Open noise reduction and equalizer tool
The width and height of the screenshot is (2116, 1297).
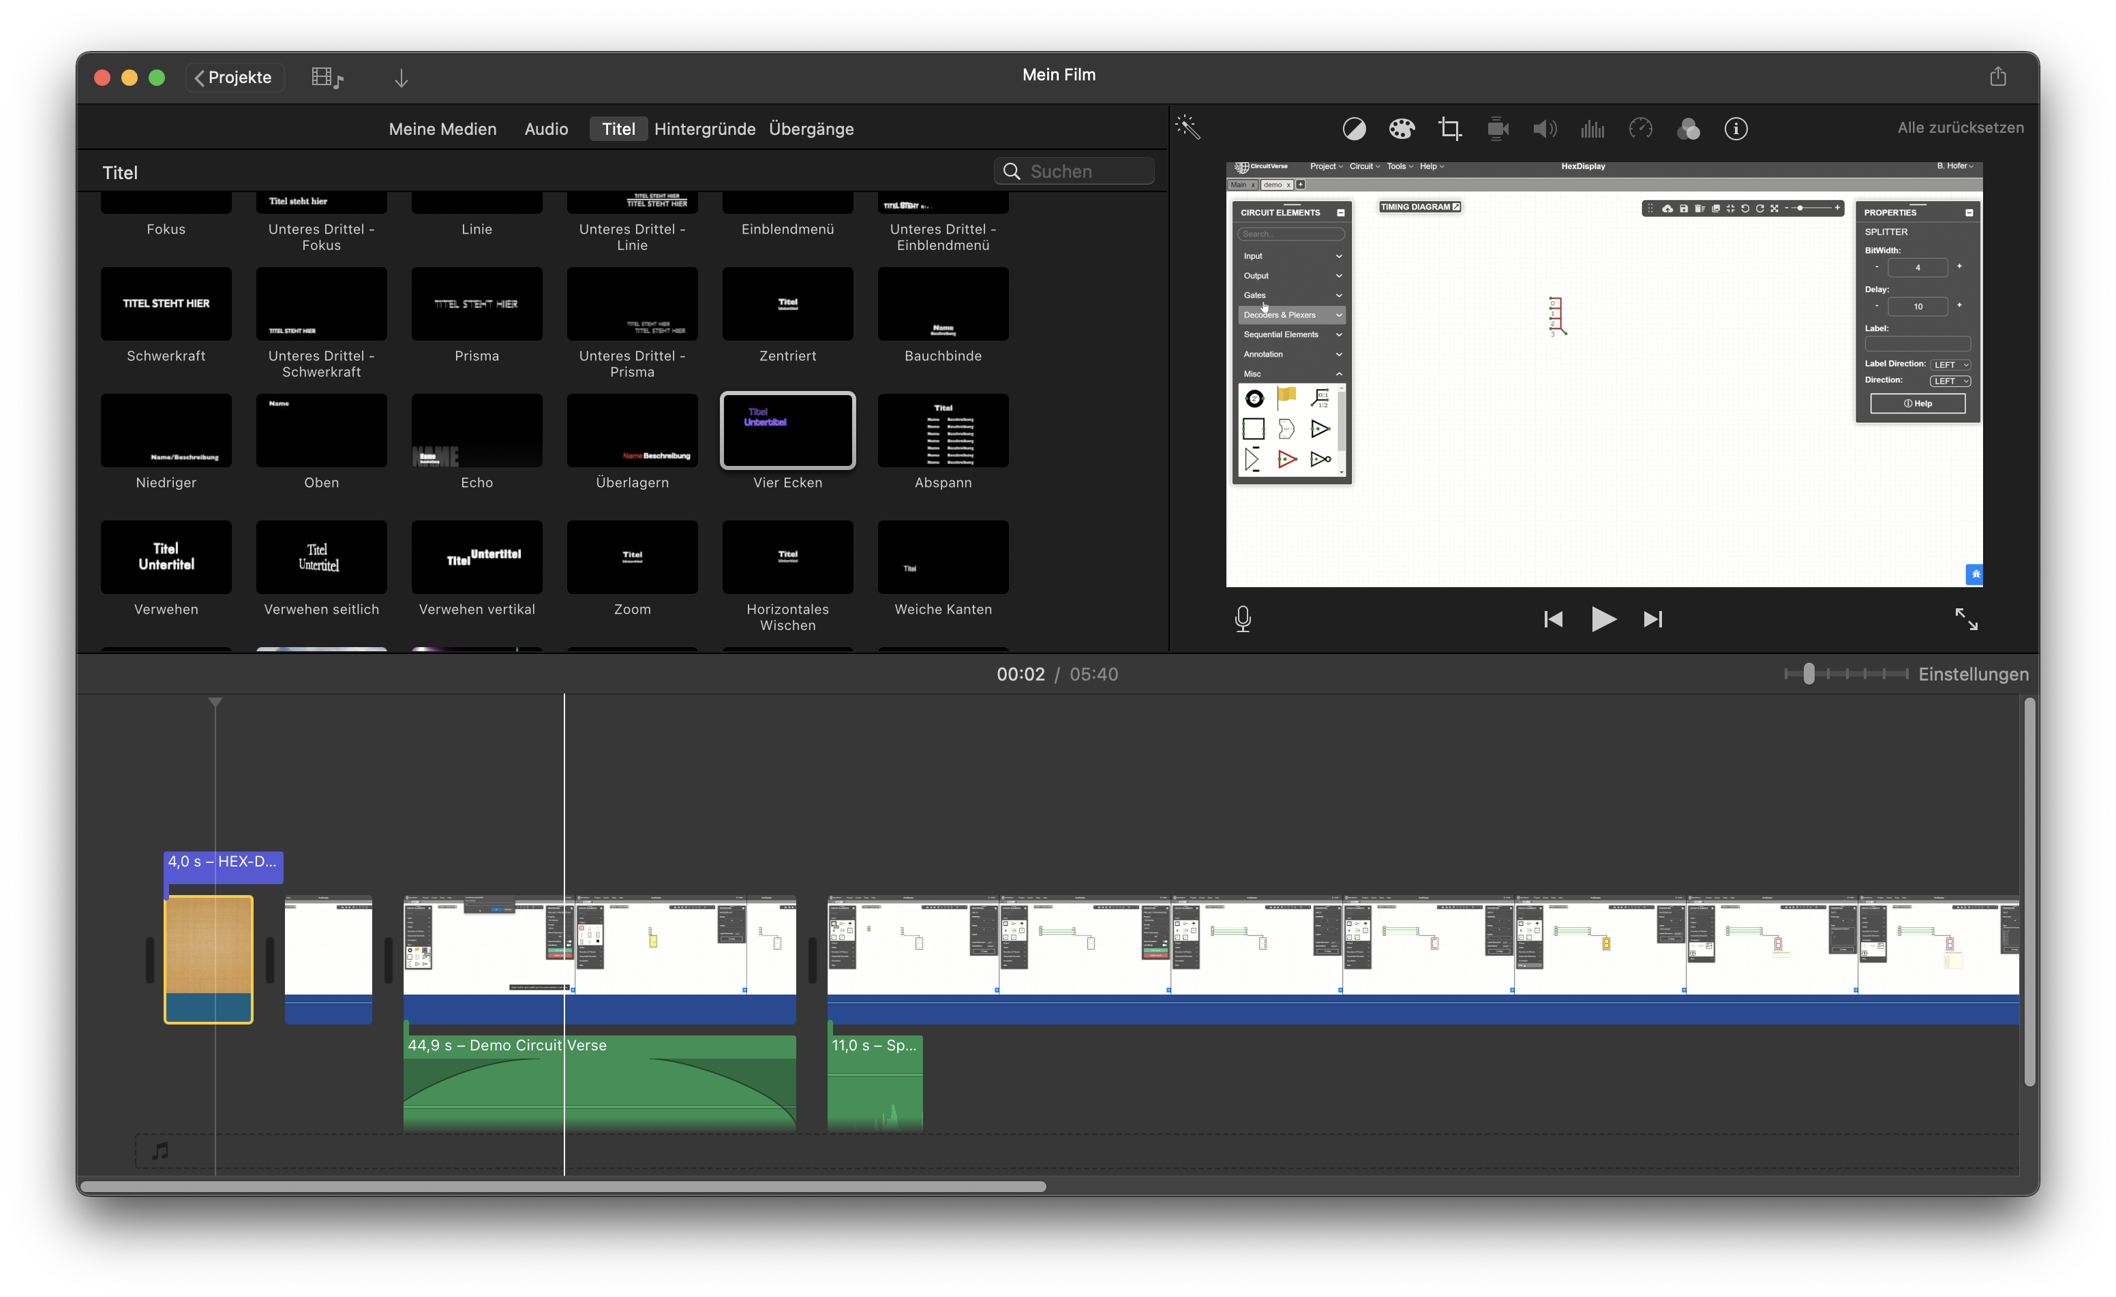pyautogui.click(x=1592, y=129)
